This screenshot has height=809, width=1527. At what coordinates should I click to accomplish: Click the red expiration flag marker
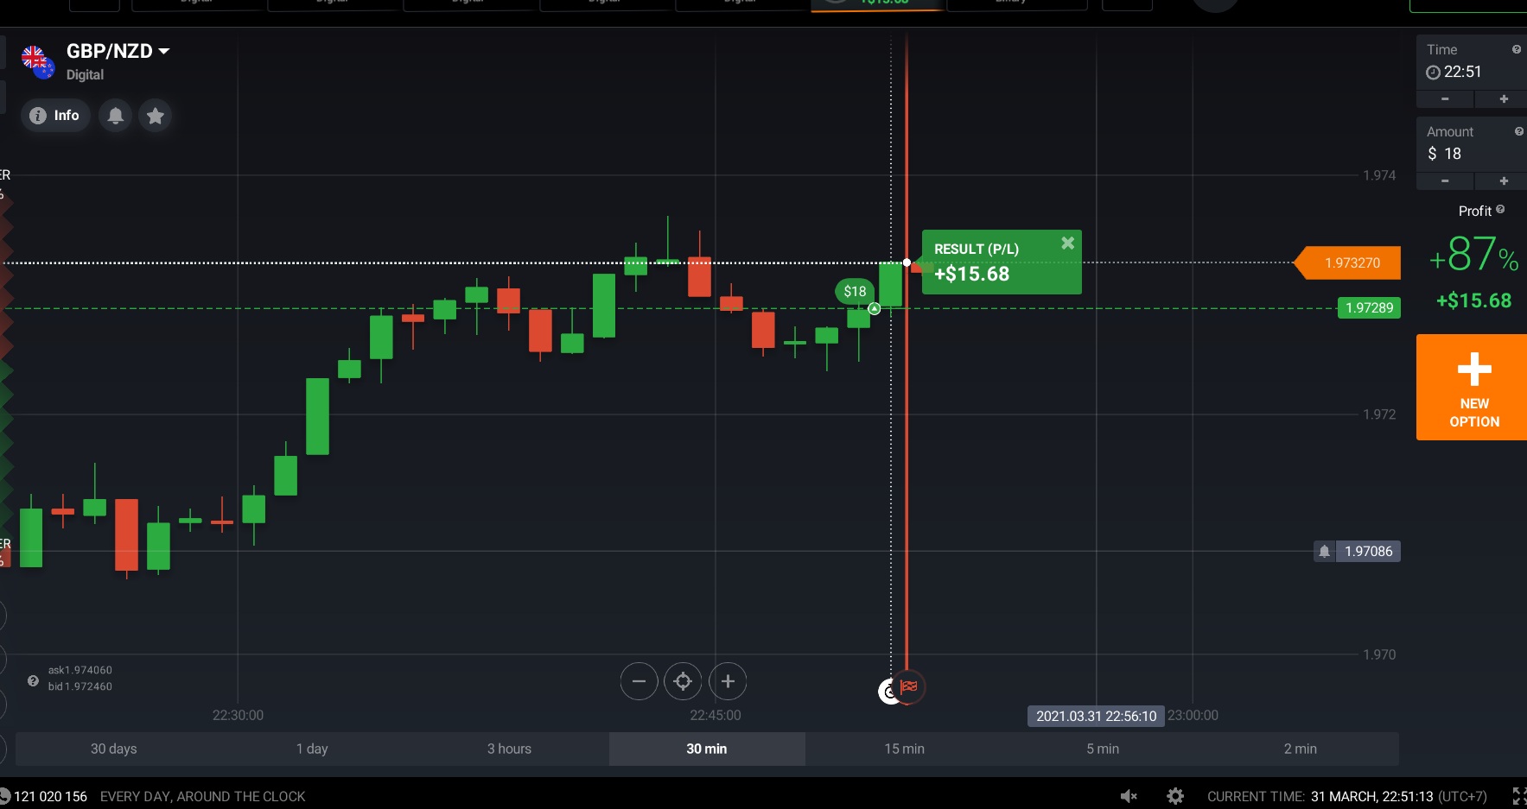(908, 687)
